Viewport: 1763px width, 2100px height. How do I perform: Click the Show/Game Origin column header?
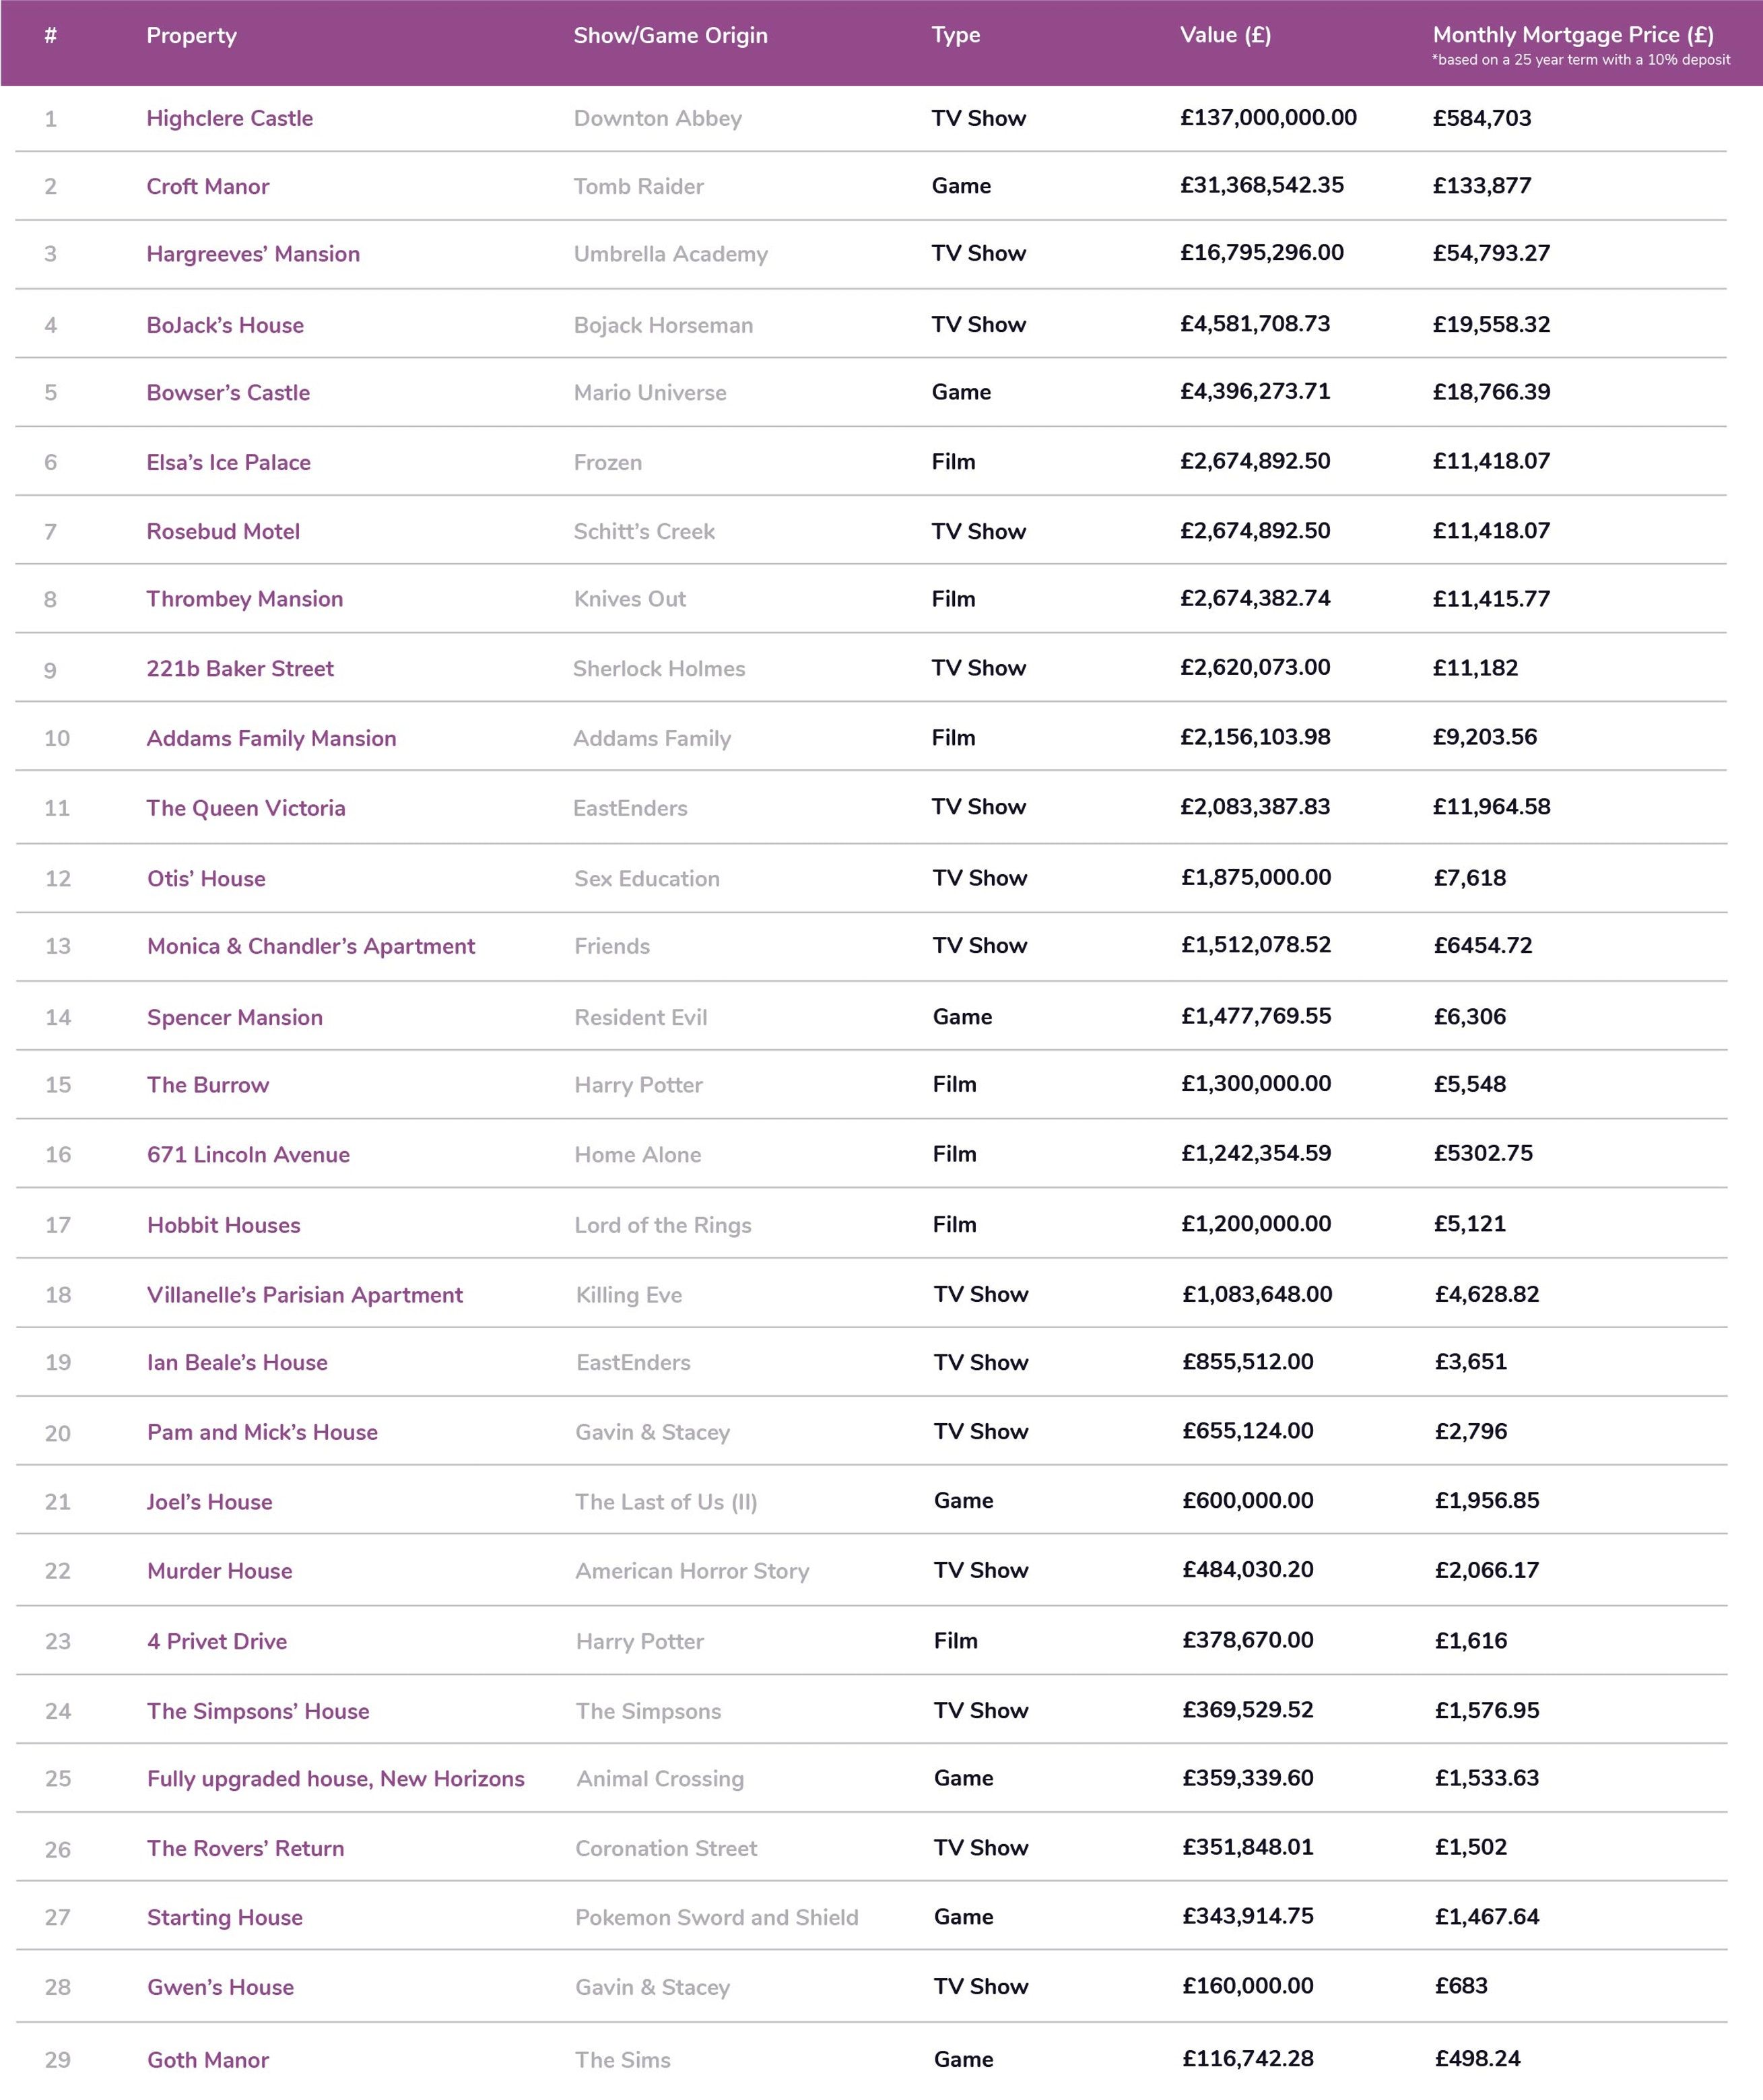[x=670, y=36]
